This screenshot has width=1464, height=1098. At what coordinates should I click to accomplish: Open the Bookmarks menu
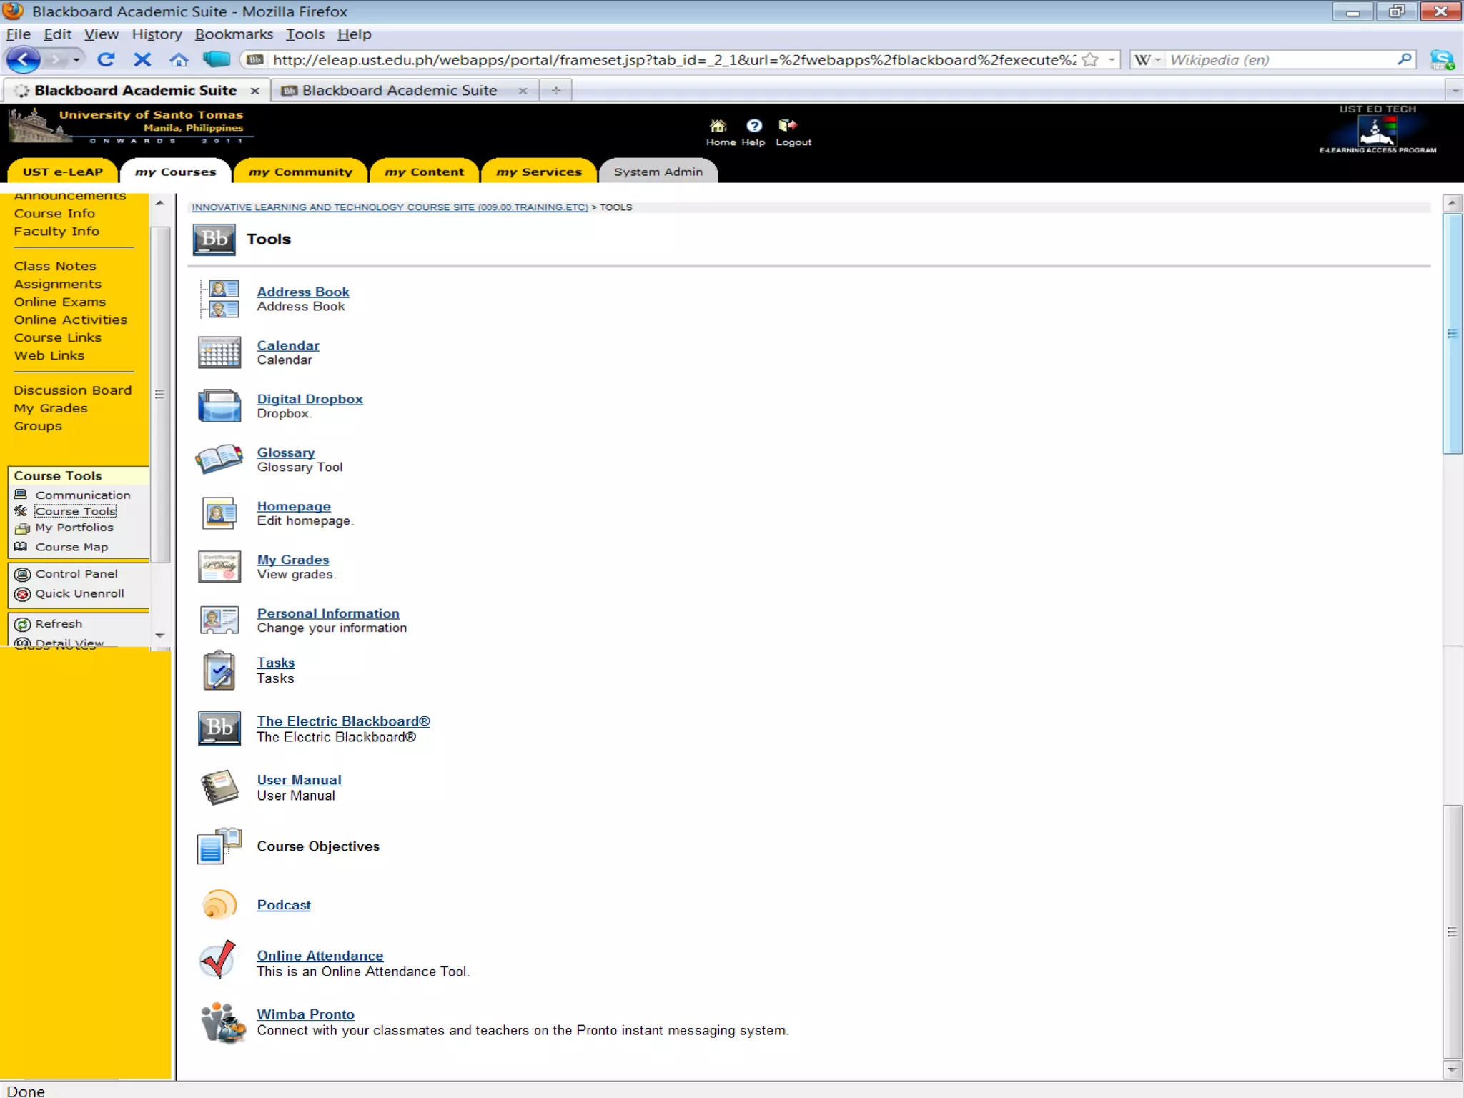click(234, 34)
